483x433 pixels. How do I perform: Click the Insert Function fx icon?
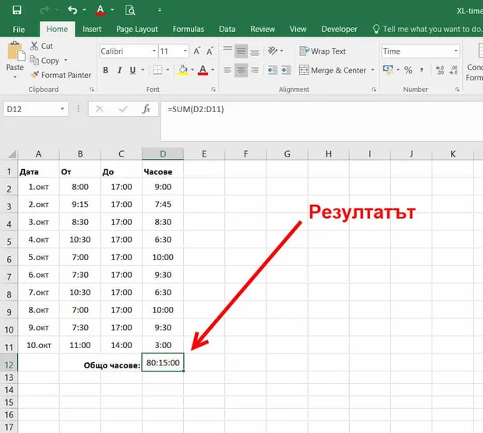click(x=146, y=109)
